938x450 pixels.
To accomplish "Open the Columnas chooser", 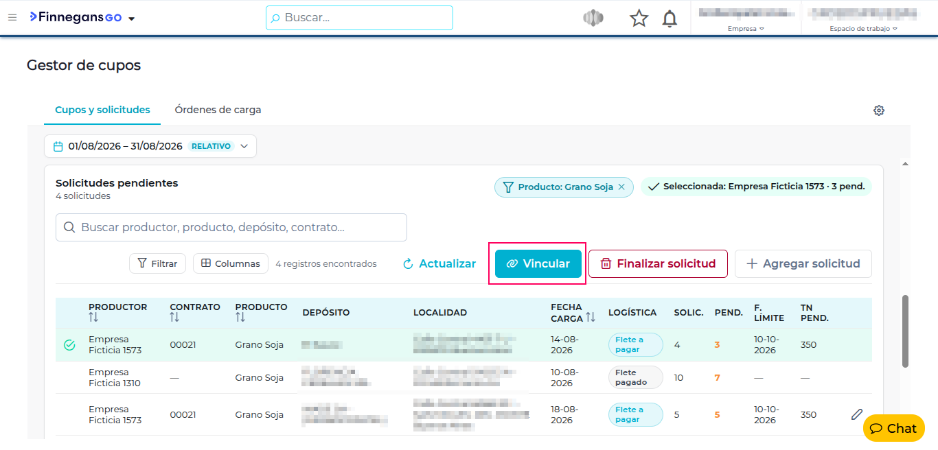I will 231,263.
